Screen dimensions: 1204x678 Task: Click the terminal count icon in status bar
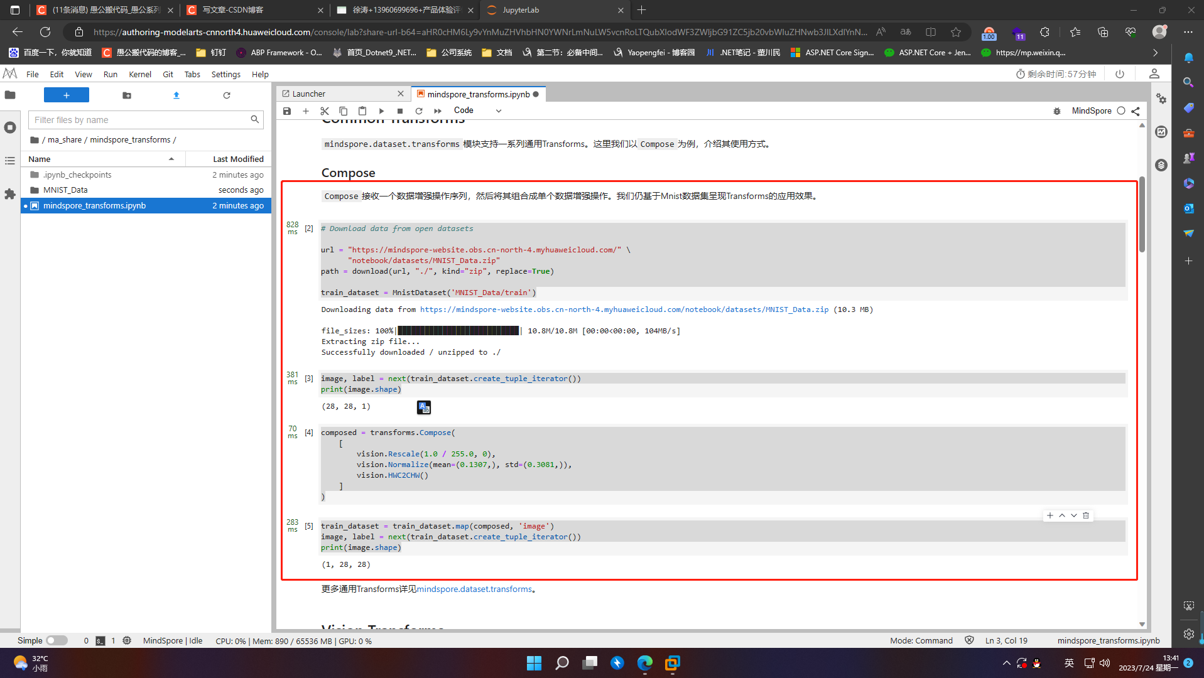100,640
